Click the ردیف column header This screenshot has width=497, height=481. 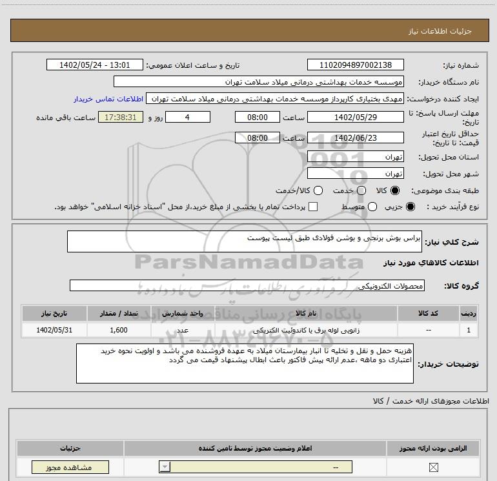pos(469,313)
